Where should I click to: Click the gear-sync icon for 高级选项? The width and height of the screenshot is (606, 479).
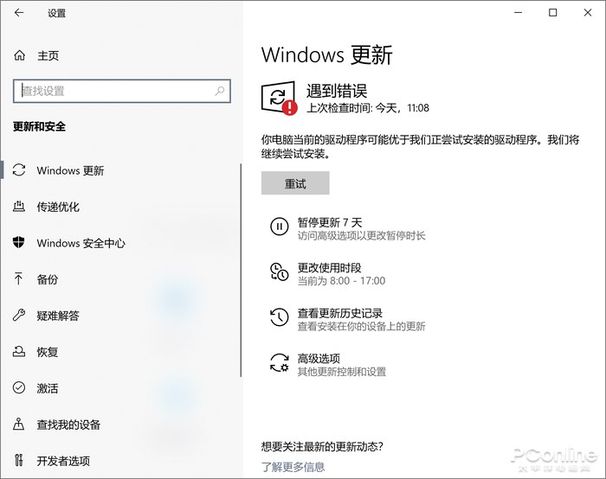click(x=279, y=362)
